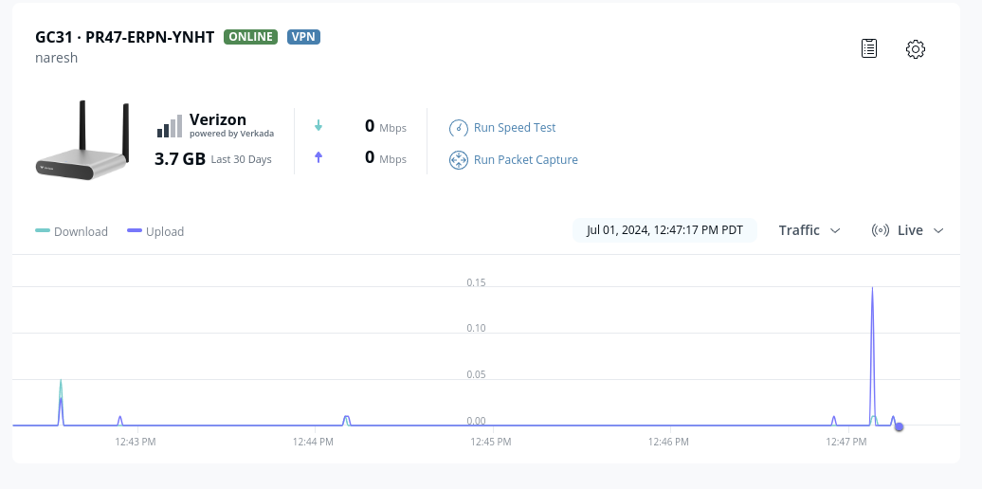Run Speed Test link
This screenshot has width=982, height=489.
pos(515,128)
